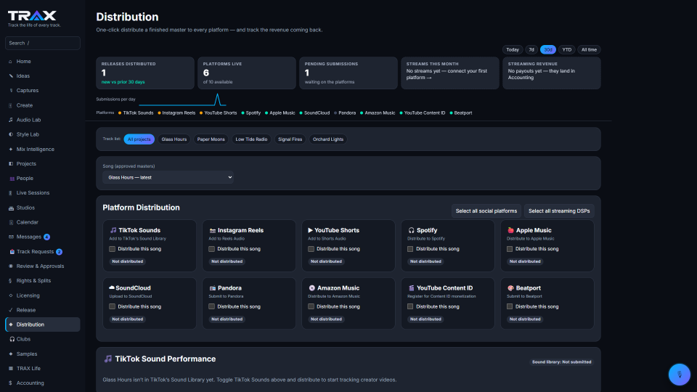Click the Track Requests icon
The image size is (697, 392).
coord(12,252)
